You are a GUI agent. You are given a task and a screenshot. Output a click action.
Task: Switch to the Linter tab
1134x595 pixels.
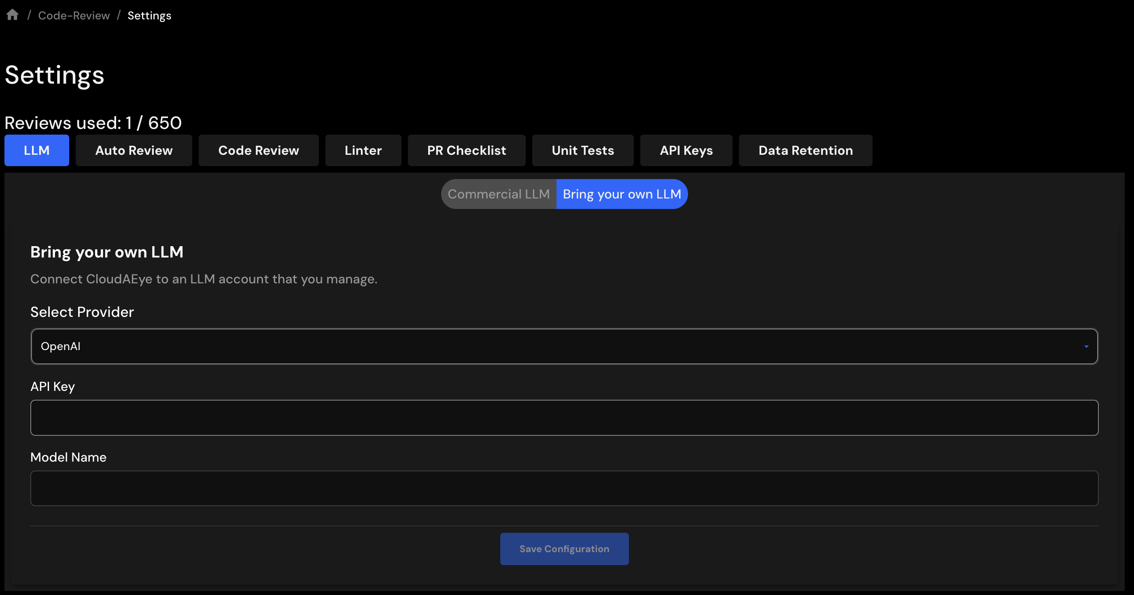363,150
